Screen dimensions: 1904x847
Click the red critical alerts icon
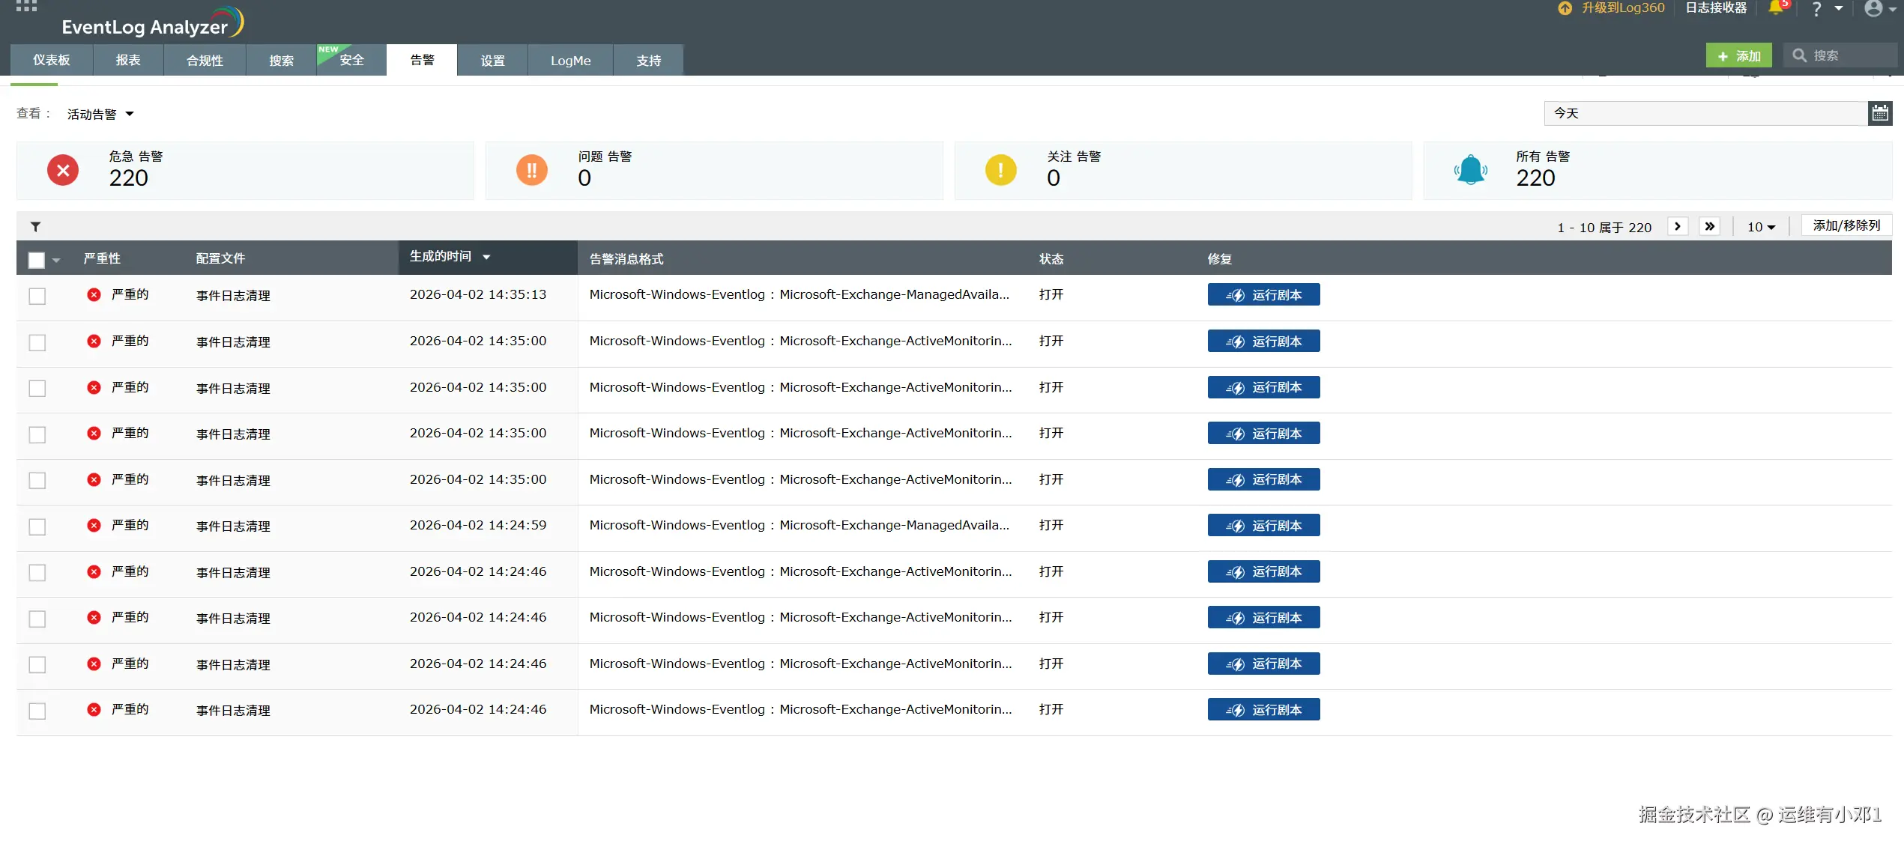[63, 171]
